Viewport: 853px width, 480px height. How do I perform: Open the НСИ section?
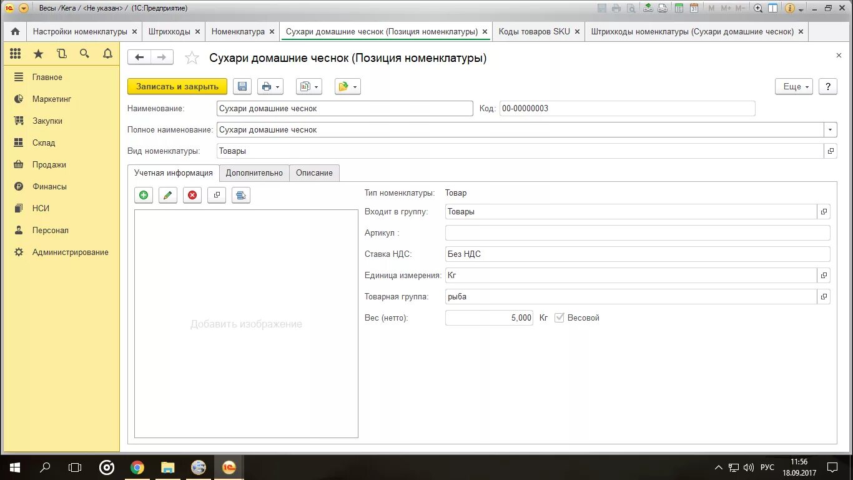coord(41,208)
